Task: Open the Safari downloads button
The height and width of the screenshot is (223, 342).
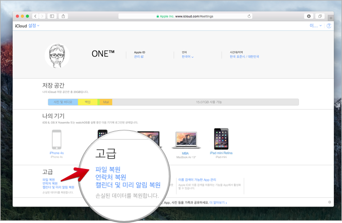Action: (309, 16)
